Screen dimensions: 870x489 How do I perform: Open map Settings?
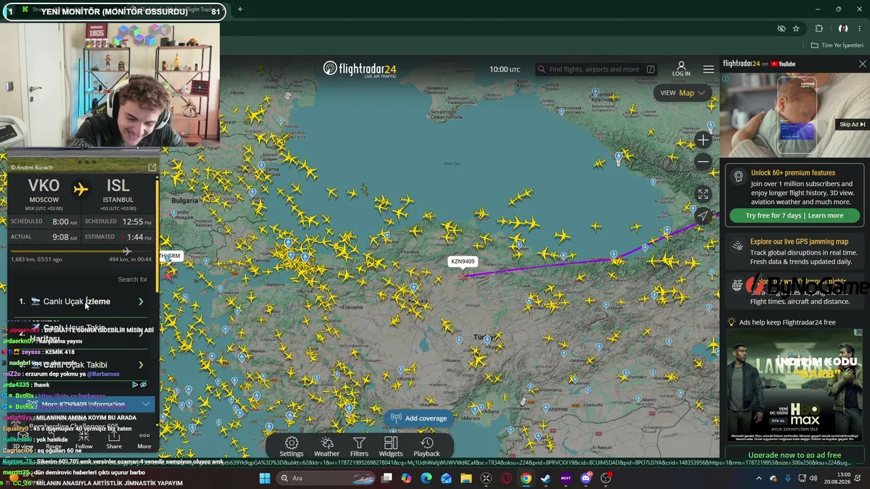[292, 447]
